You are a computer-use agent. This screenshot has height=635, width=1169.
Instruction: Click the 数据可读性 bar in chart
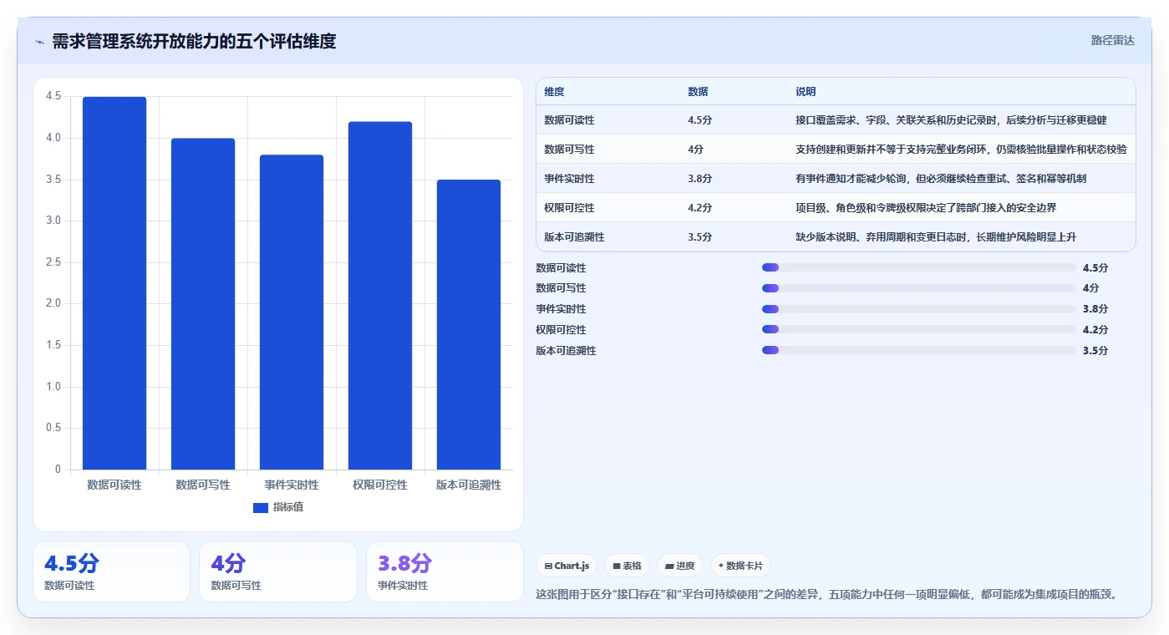click(114, 283)
